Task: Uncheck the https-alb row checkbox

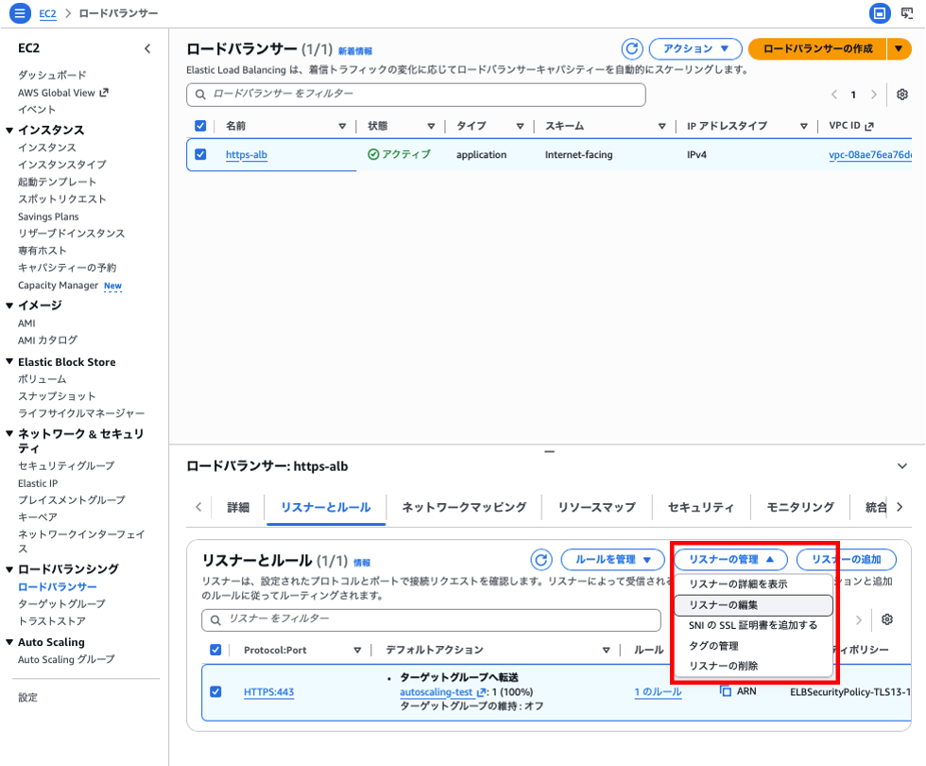Action: 200,154
